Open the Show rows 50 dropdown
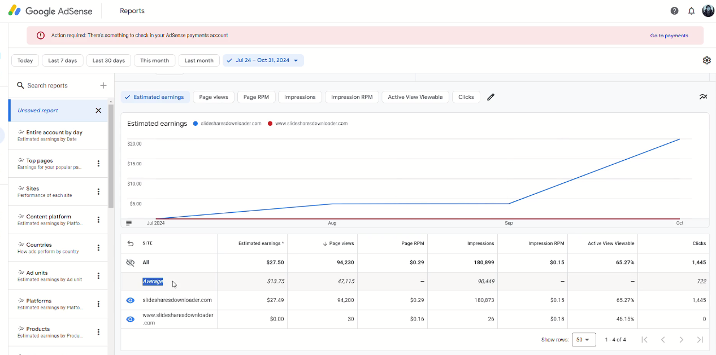Viewport: 716px width, 355px height. 584,340
